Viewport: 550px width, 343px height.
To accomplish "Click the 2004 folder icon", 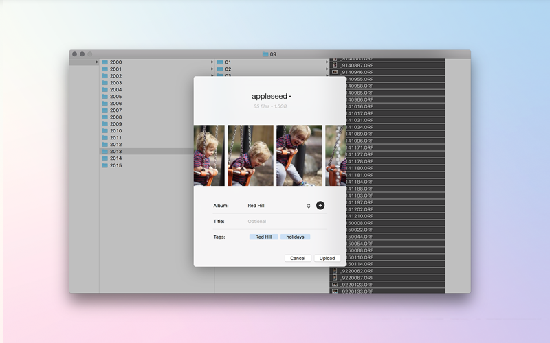I will coord(104,90).
